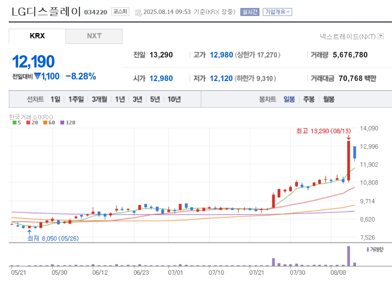392x281 pixels.
Task: Click the NXT help question-mark icon
Action: pyautogui.click(x=380, y=36)
